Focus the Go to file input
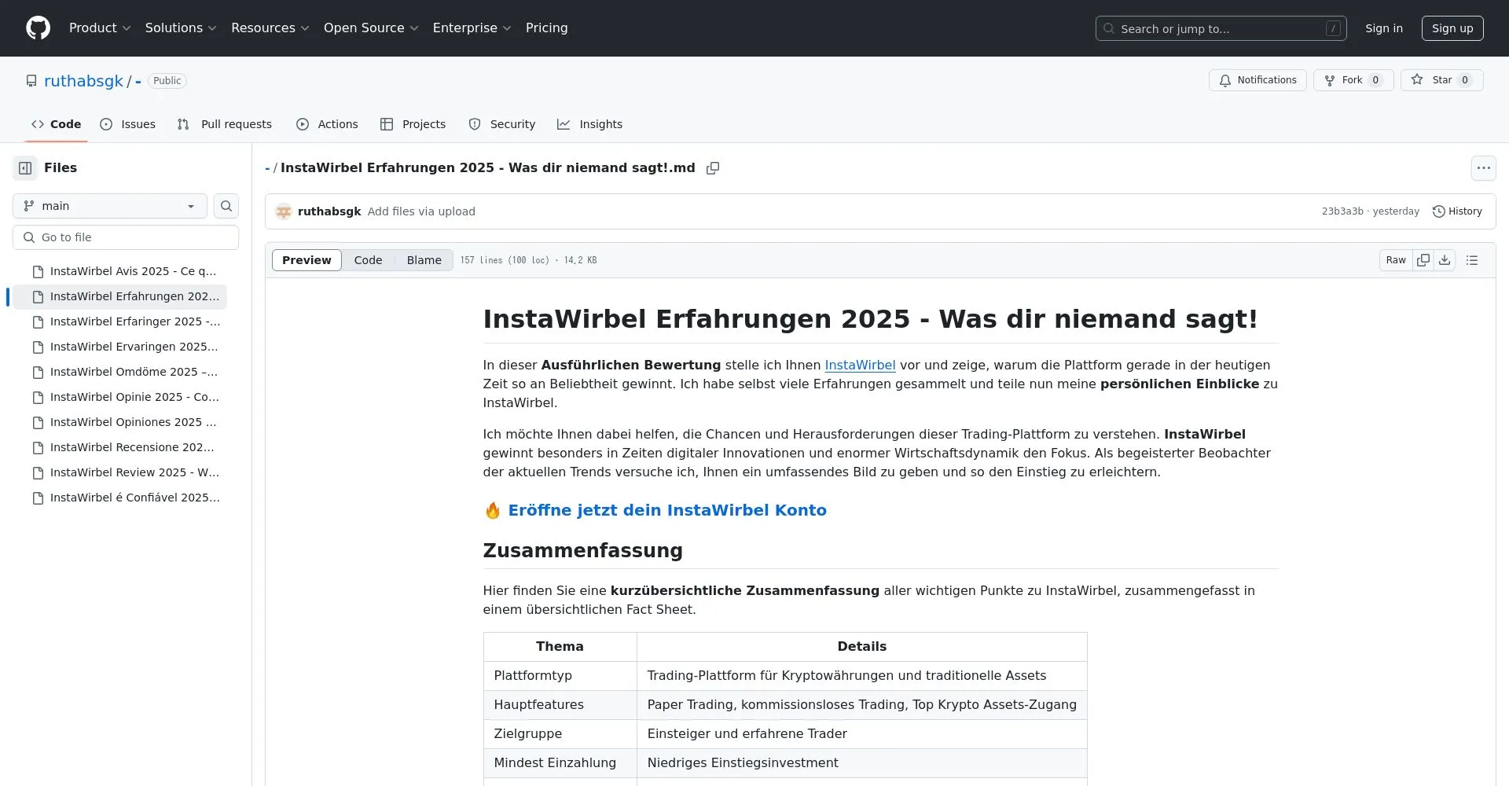 coord(126,237)
